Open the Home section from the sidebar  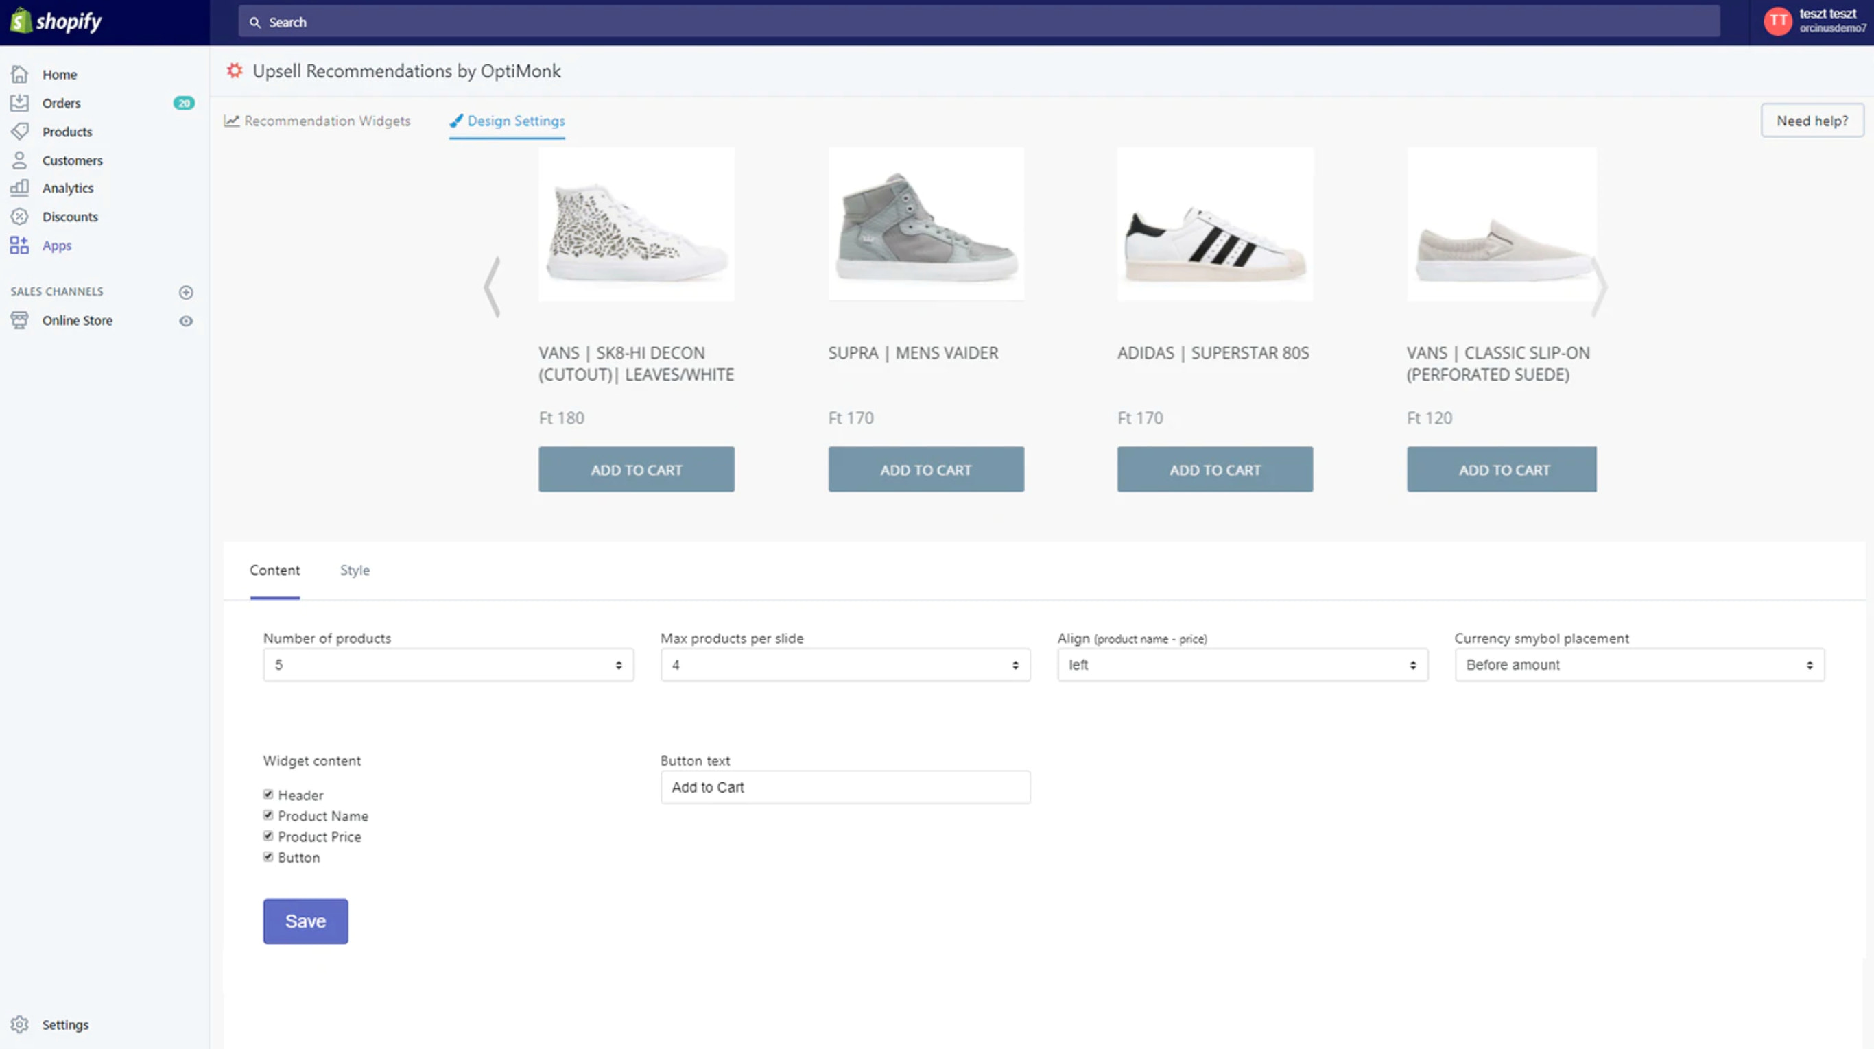59,74
